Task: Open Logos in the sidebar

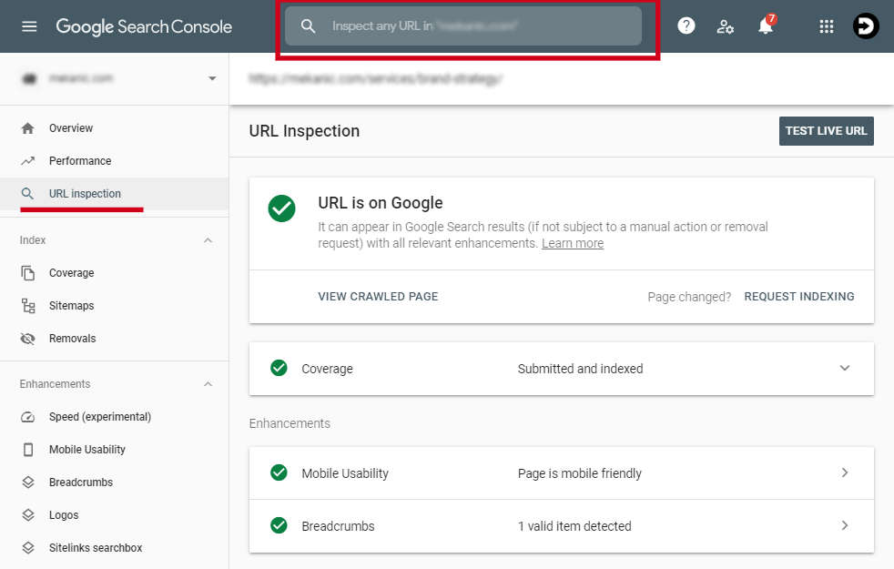Action: [x=114, y=515]
